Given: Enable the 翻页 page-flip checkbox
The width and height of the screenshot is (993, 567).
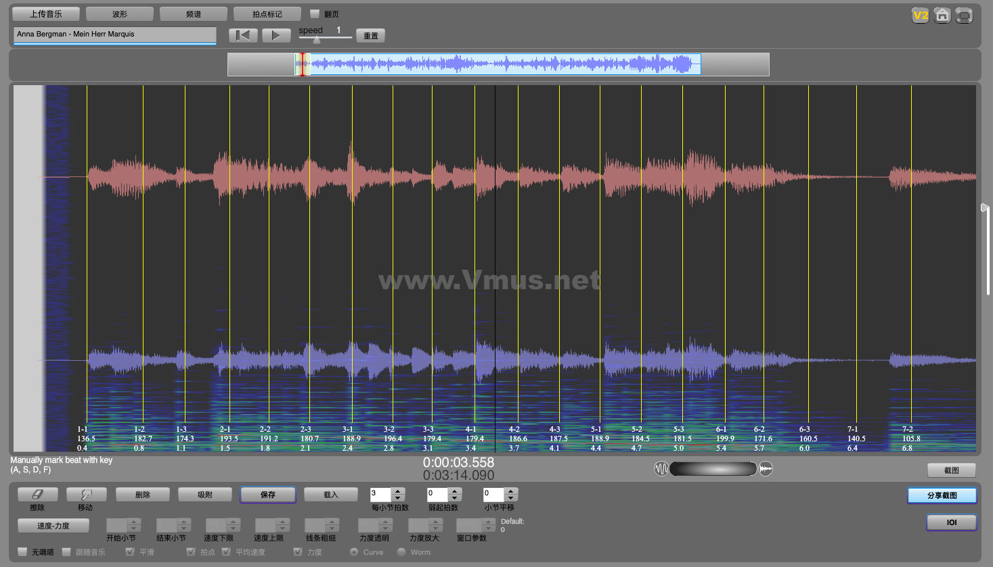Looking at the screenshot, I should (x=315, y=14).
